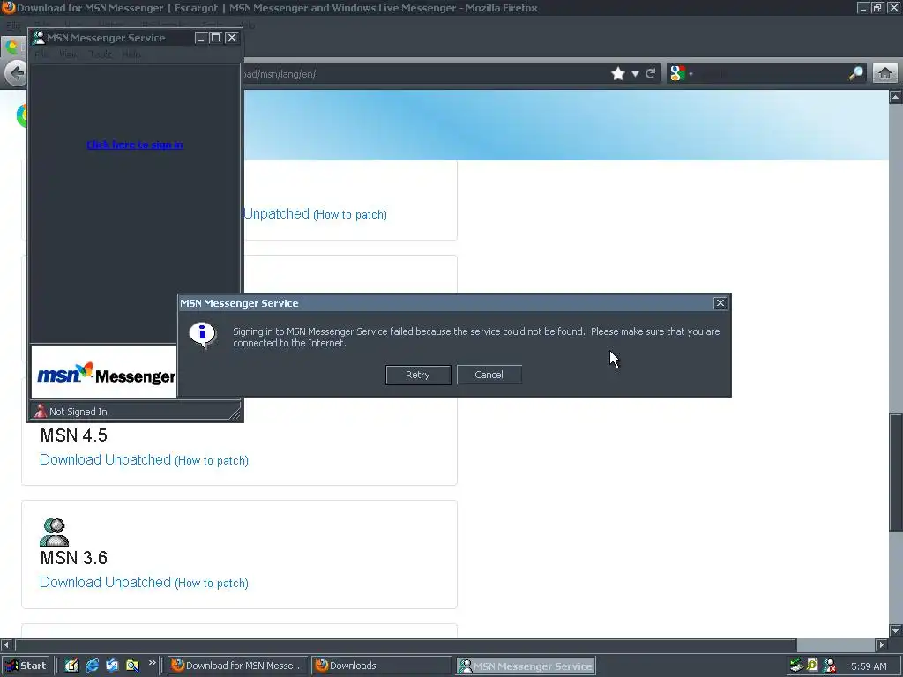Screen dimensions: 903x677
Task: Click the MSN 3.6 buddy icon
Action: coord(54,532)
